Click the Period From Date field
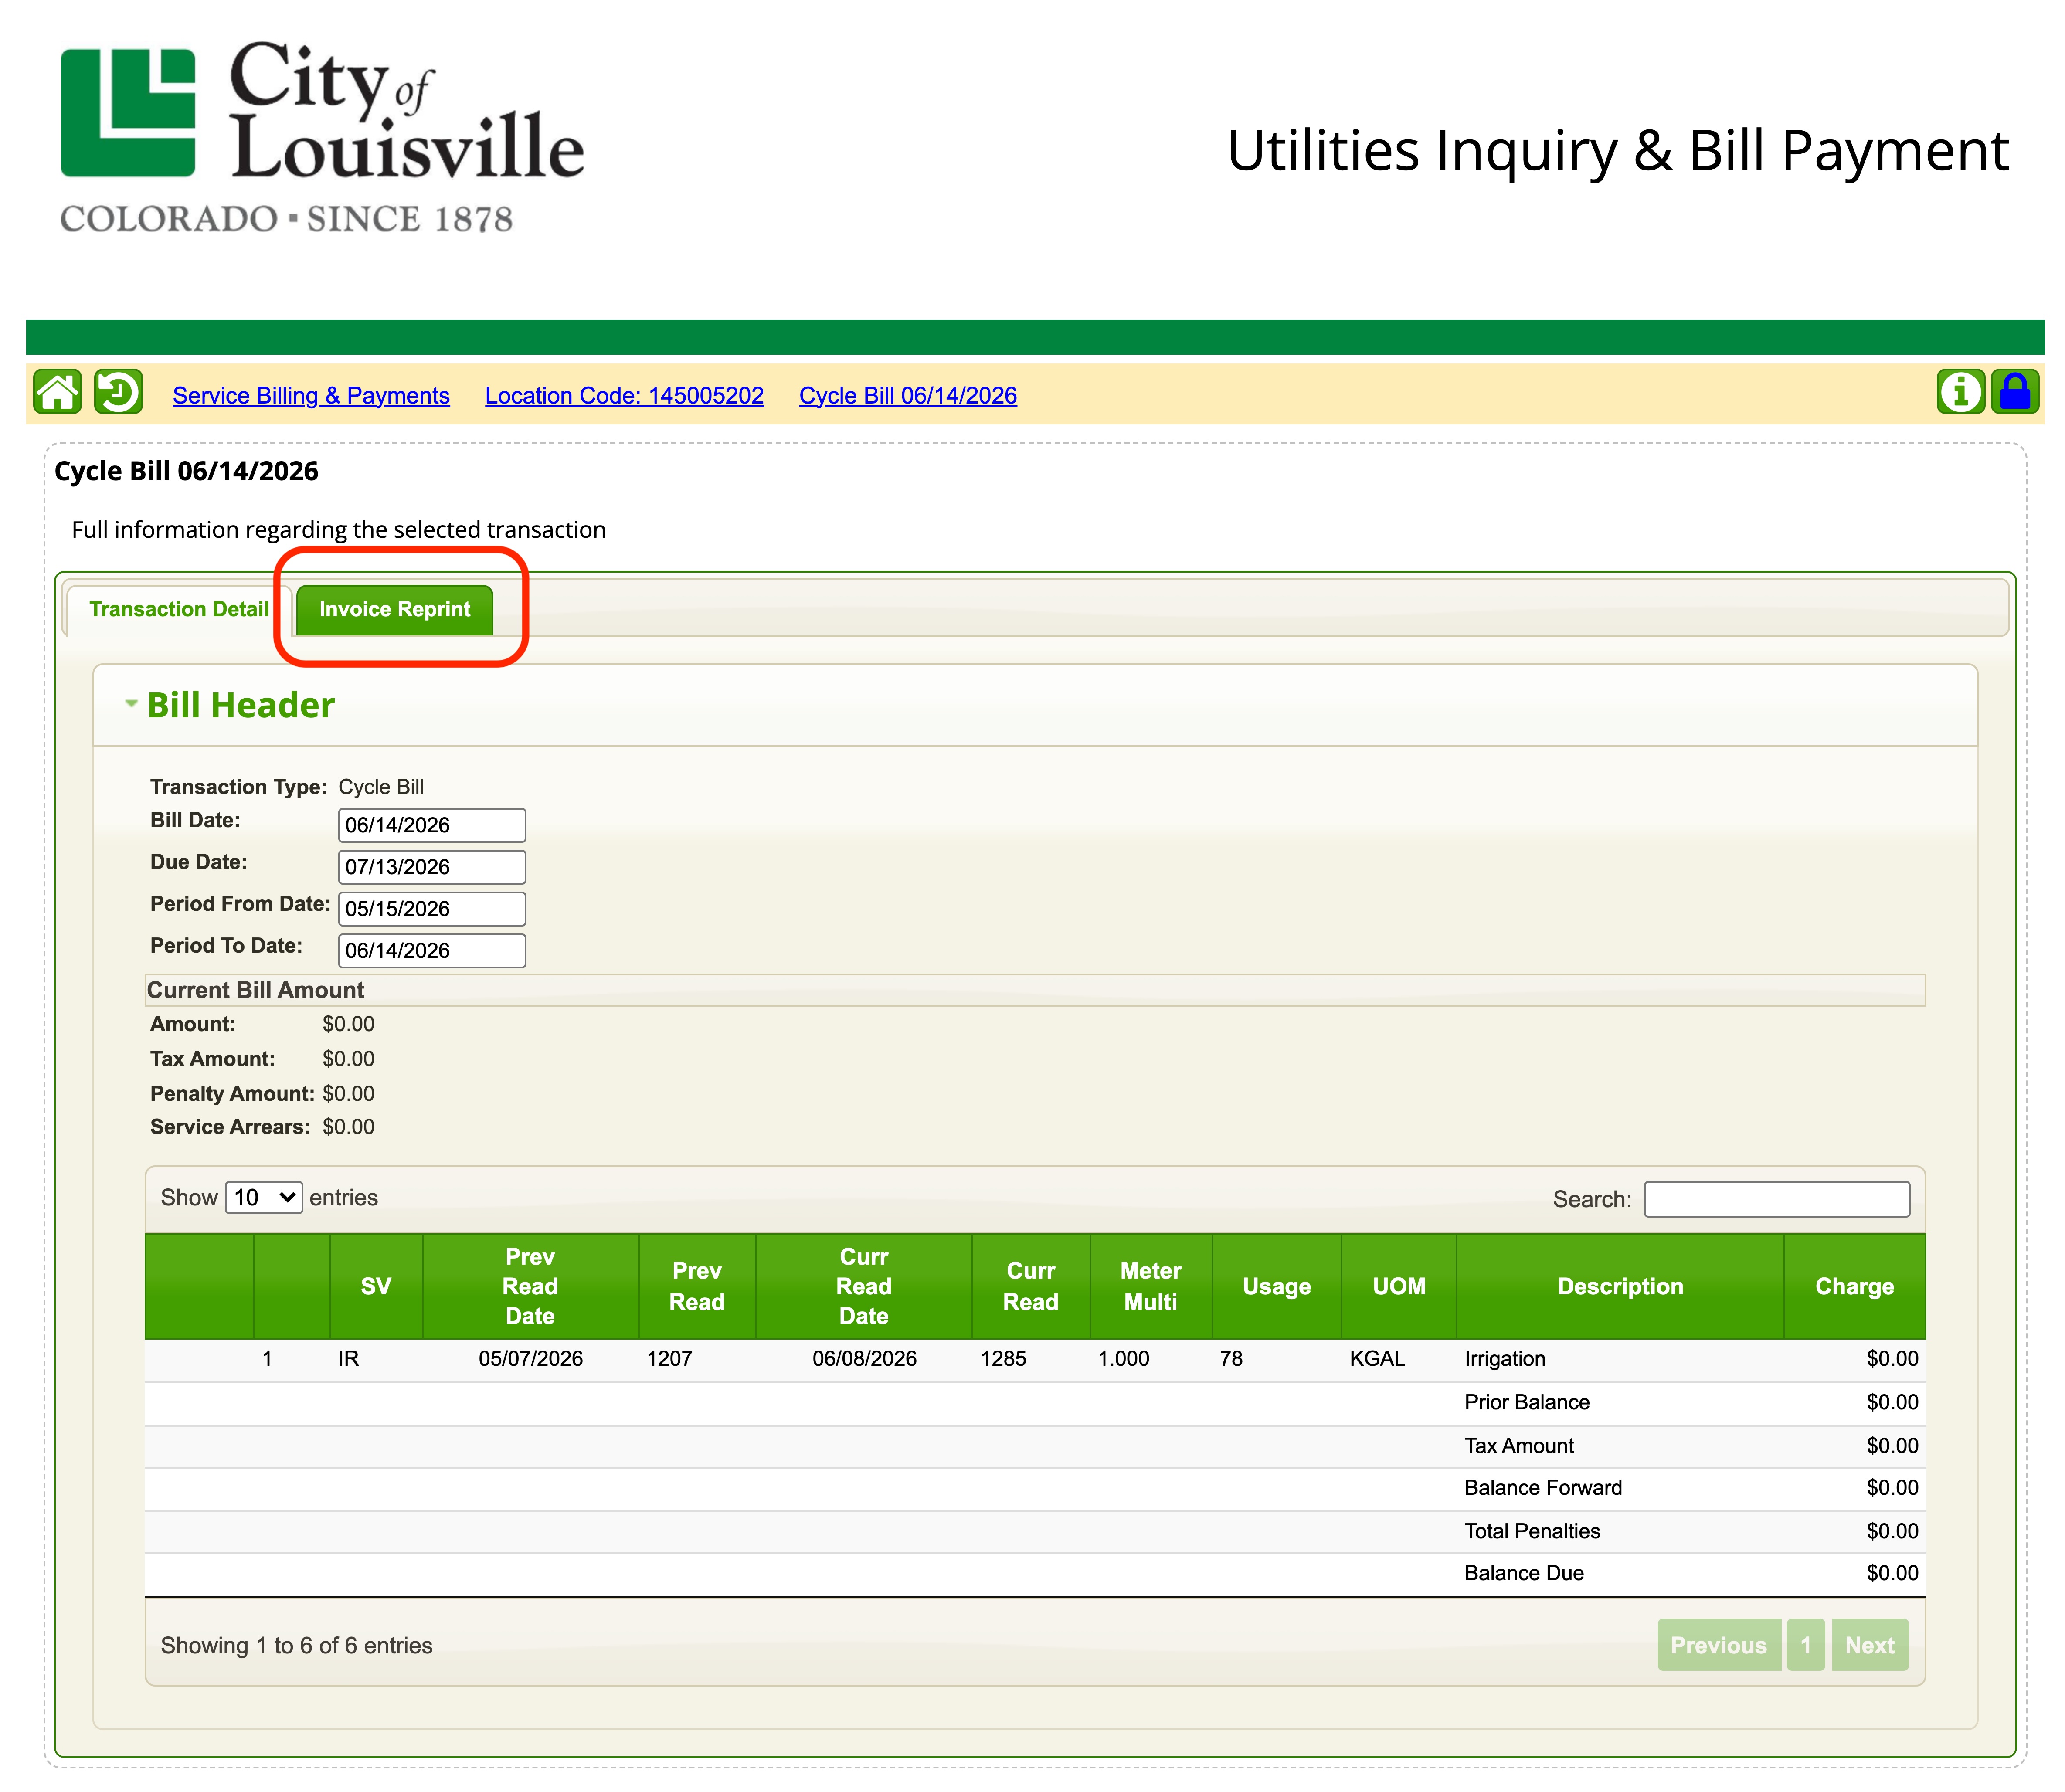Screen dimensions: 2065x1792 pyautogui.click(x=431, y=909)
